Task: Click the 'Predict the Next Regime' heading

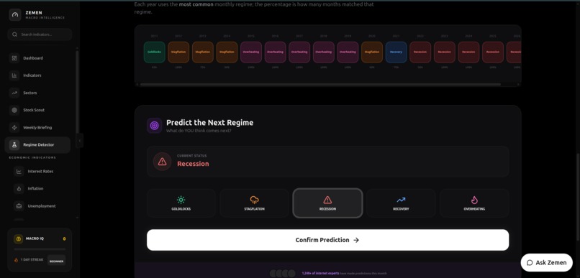Action: pyautogui.click(x=209, y=123)
